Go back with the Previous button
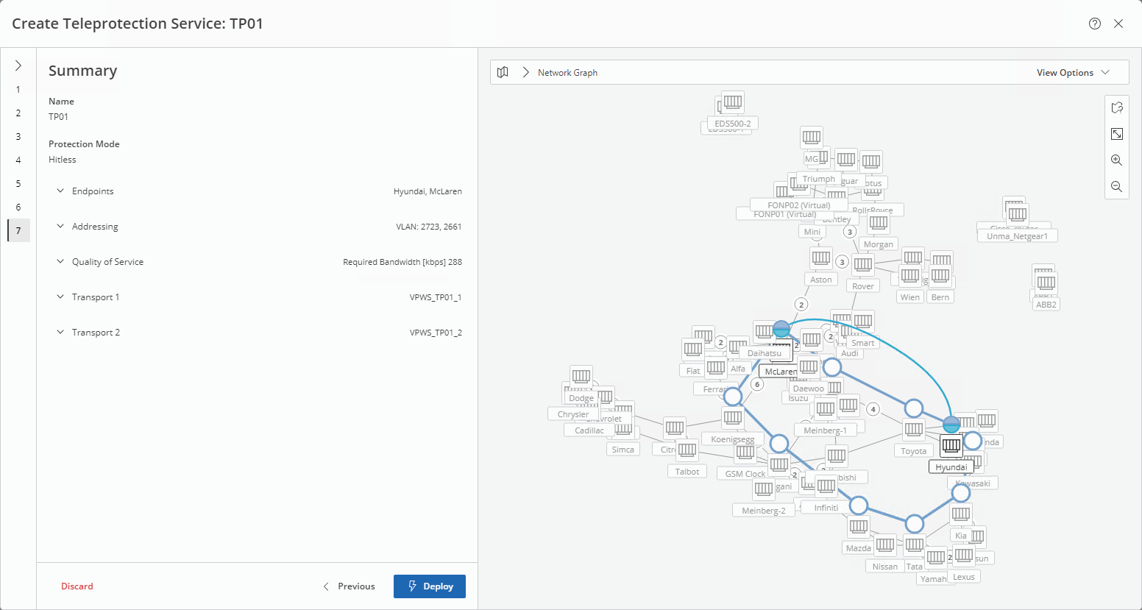 [350, 586]
